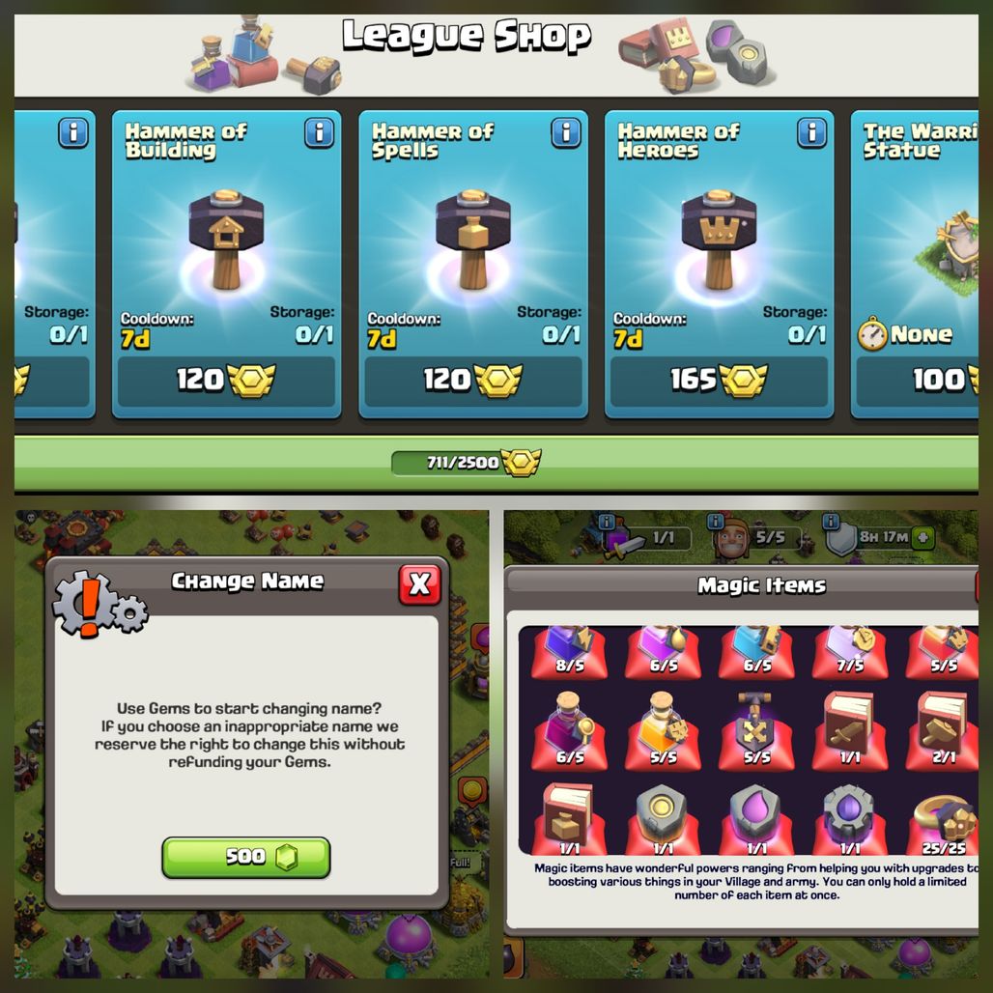This screenshot has height=993, width=993.
Task: Buy the Warrior Statue for 100 medals
Action: (x=917, y=381)
